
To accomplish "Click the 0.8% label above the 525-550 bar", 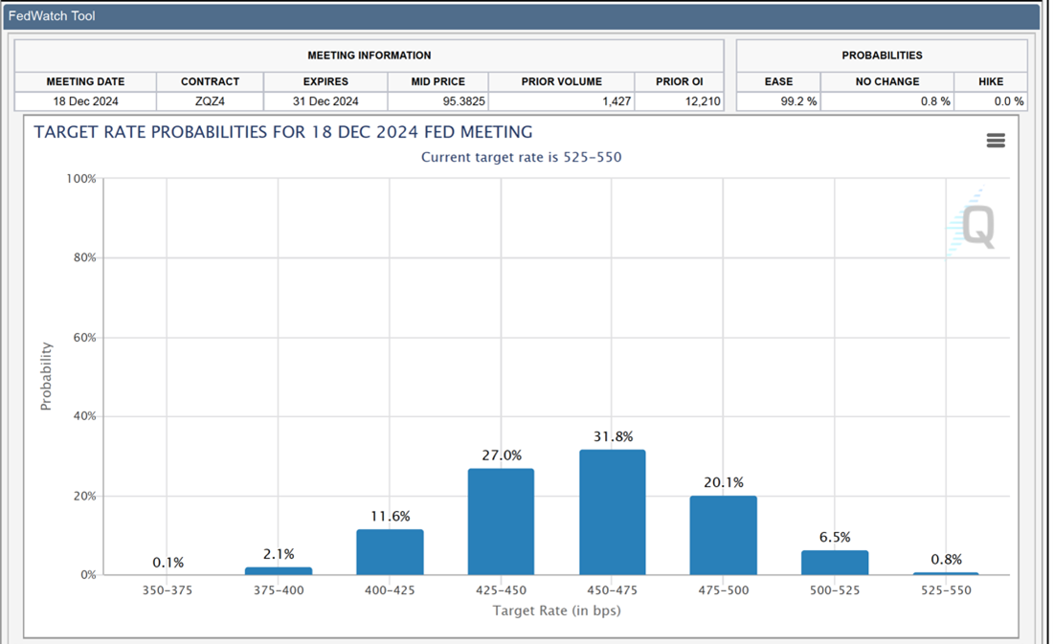I will point(946,560).
